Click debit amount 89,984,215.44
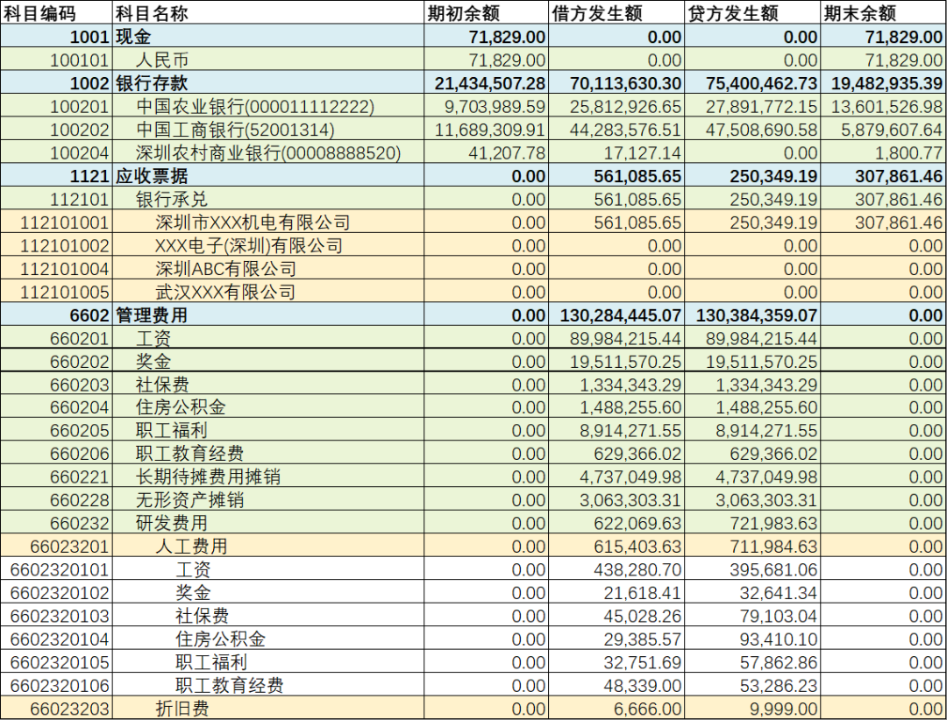Screen dimensions: 947x720 616,338
